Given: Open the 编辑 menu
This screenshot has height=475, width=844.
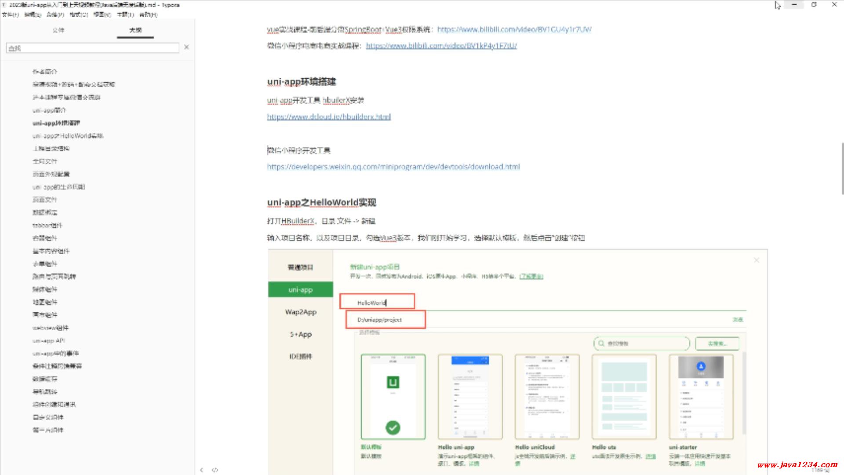Looking at the screenshot, I should click(x=33, y=15).
